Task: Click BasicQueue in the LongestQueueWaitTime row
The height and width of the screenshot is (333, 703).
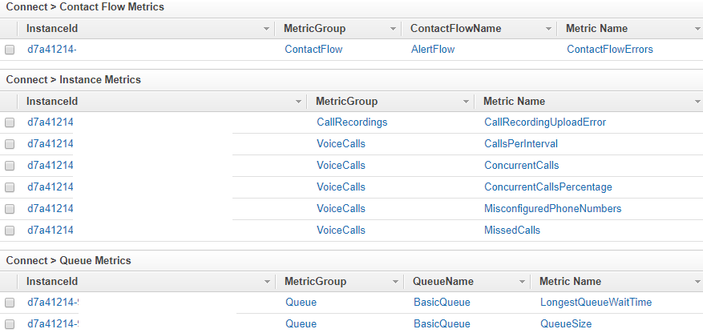Action: pos(442,302)
